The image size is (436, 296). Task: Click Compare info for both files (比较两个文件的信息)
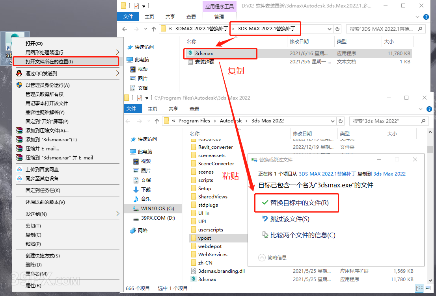coord(299,235)
